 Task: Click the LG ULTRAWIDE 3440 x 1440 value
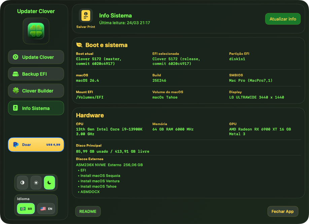[256, 97]
